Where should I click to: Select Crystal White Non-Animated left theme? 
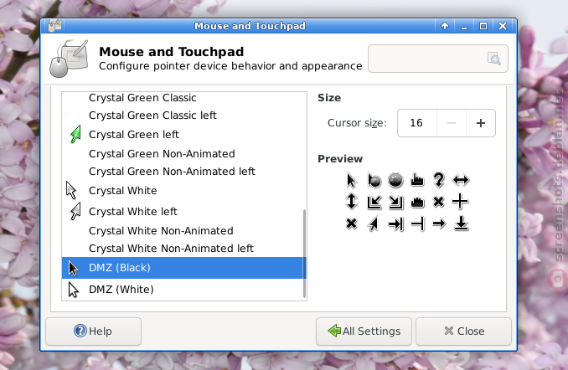183,249
